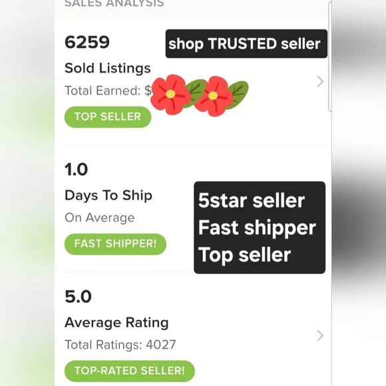386x386 pixels.
Task: Tap the Total Earned text
Action: coord(108,91)
